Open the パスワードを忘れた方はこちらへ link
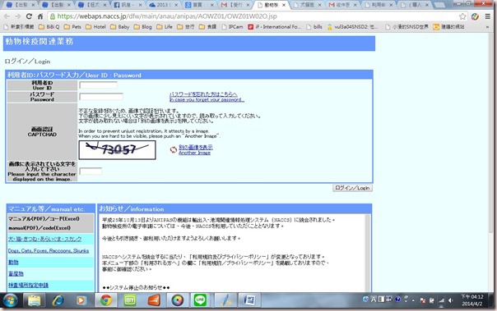 coord(203,94)
